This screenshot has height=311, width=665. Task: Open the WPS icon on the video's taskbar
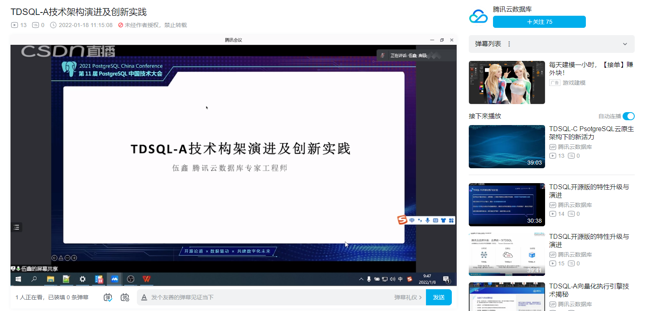click(x=147, y=279)
